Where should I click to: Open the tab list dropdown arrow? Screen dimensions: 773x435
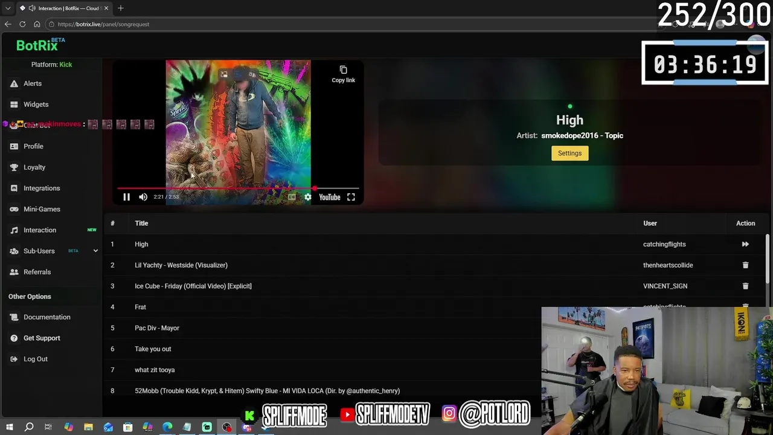[x=8, y=8]
